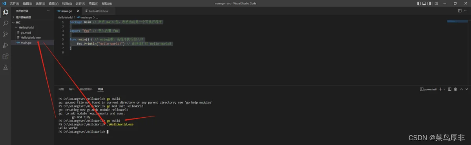471x145 pixels.
Task: Open the 查看 (View) menu
Action: pyautogui.click(x=53, y=3)
